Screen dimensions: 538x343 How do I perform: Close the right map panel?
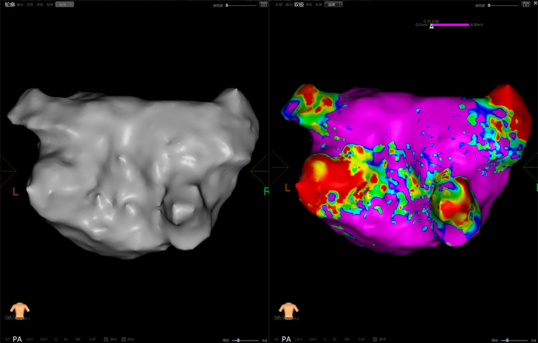[535, 3]
